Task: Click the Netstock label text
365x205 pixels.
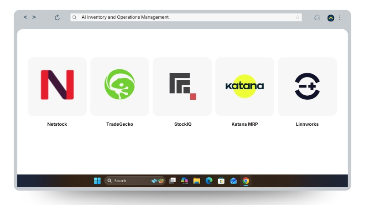Action: coord(57,124)
